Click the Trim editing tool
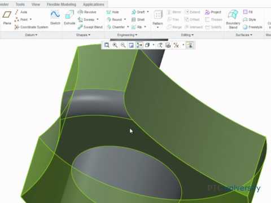This screenshot has height=203, width=271. point(173,20)
